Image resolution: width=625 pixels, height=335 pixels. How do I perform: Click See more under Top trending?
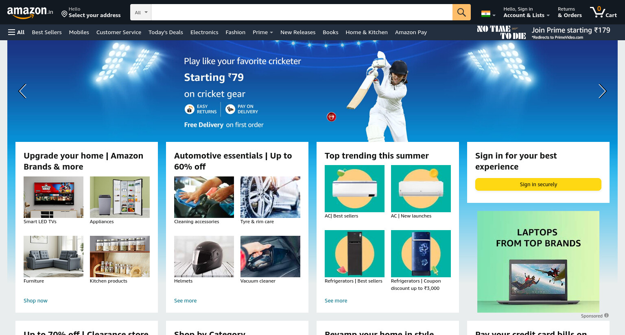[336, 300]
